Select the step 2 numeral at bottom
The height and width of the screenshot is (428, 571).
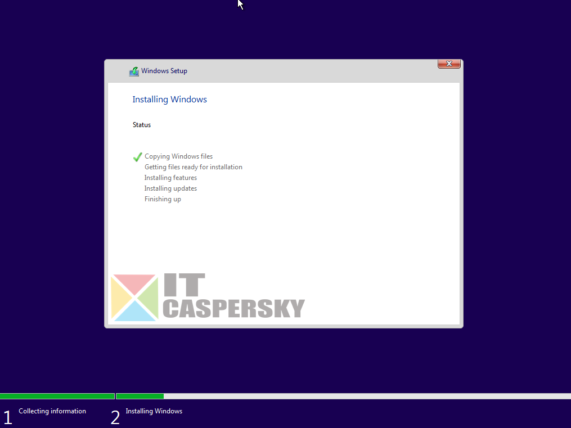click(115, 417)
